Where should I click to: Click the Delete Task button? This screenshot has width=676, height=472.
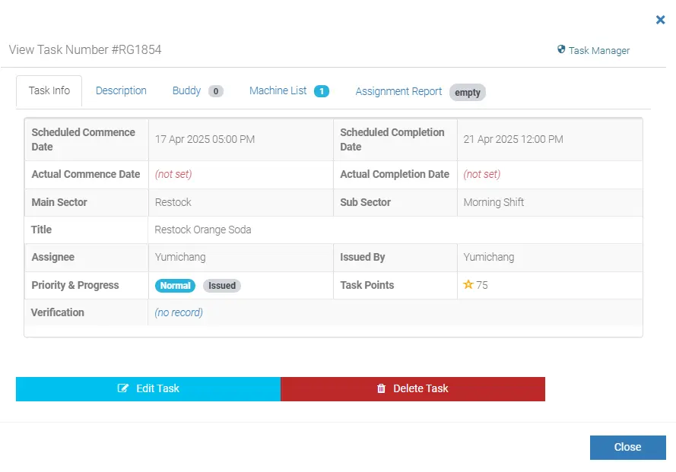point(414,388)
